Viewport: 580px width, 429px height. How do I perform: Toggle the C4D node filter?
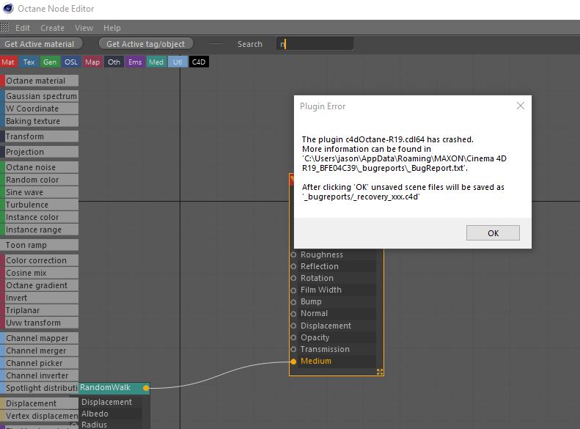pyautogui.click(x=199, y=62)
